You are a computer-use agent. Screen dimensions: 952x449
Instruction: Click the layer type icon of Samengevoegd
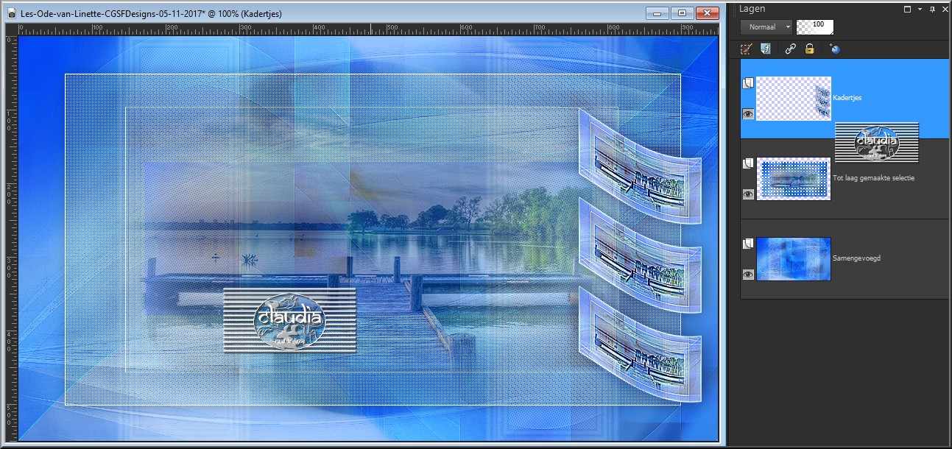tap(748, 244)
